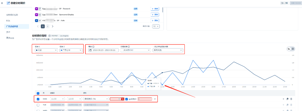Open the 更多设置 section in the sidebar
This screenshot has width=302, height=111.
tap(10, 38)
